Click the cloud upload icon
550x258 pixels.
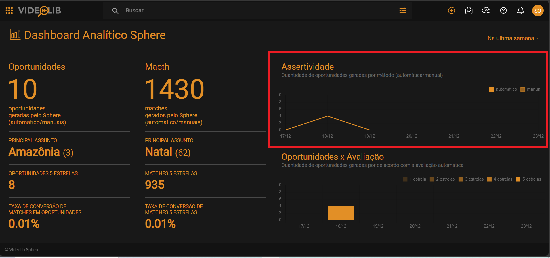pos(486,11)
